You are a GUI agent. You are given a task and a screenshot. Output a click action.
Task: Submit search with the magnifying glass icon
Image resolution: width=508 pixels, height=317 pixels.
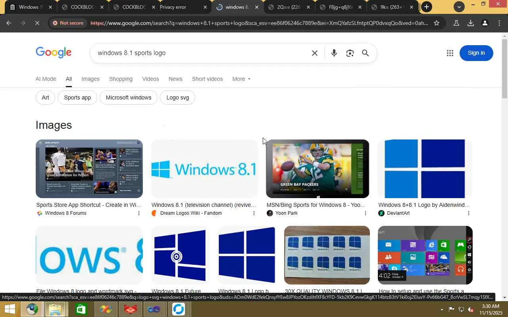pos(366,53)
